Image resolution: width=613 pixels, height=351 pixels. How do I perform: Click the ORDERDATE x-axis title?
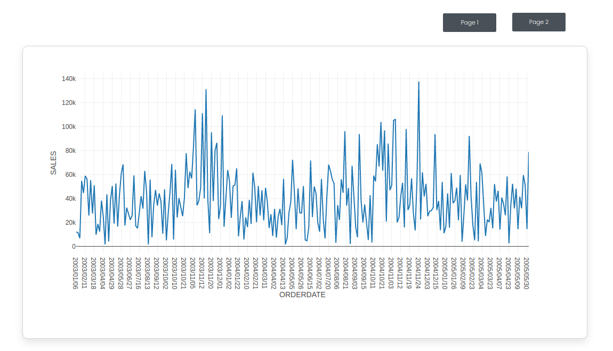coord(302,295)
